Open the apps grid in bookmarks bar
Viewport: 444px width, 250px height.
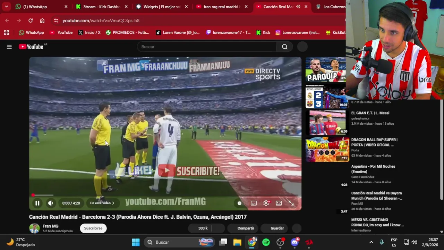click(x=6, y=32)
